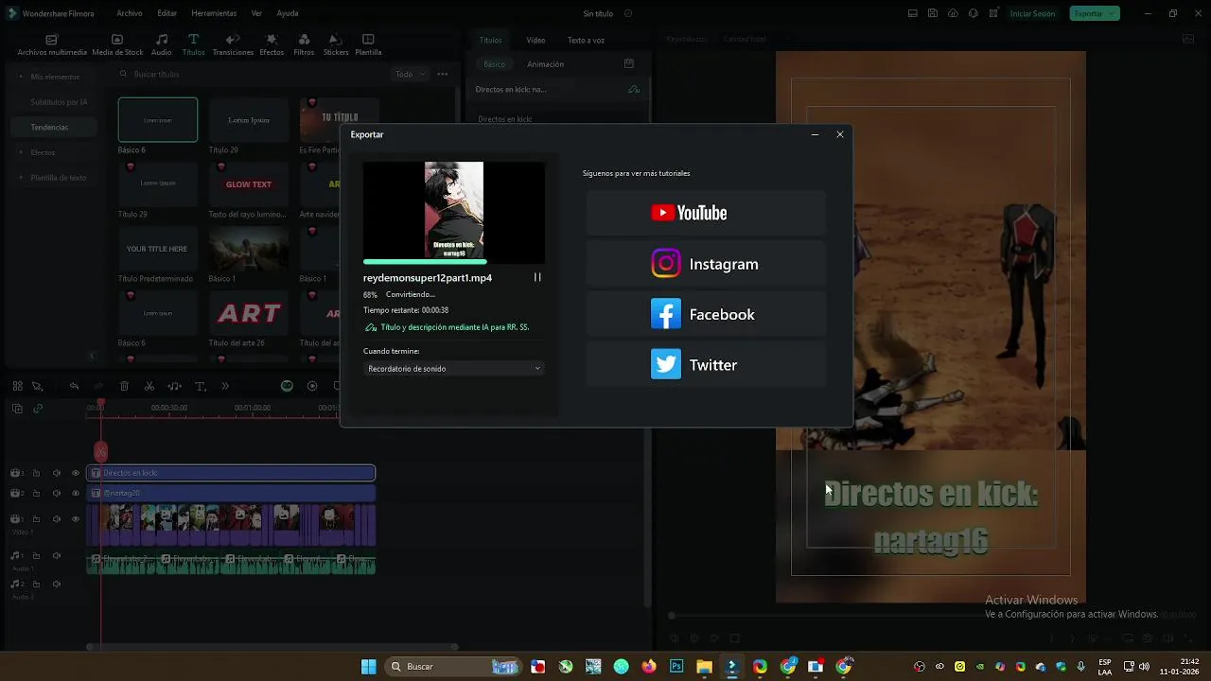
Task: Click the scissors Split tool
Action: click(149, 386)
